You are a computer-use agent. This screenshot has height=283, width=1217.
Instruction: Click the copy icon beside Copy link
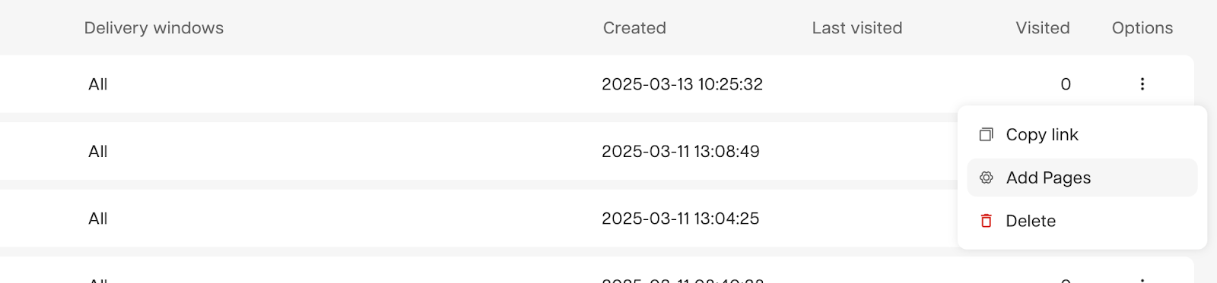[986, 134]
